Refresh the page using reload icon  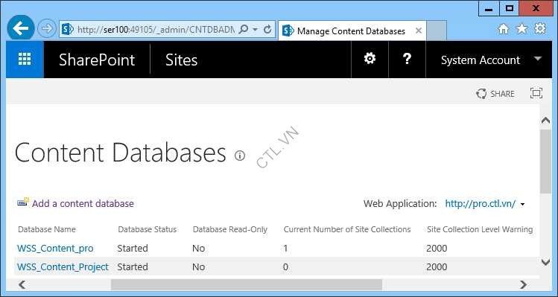point(267,29)
